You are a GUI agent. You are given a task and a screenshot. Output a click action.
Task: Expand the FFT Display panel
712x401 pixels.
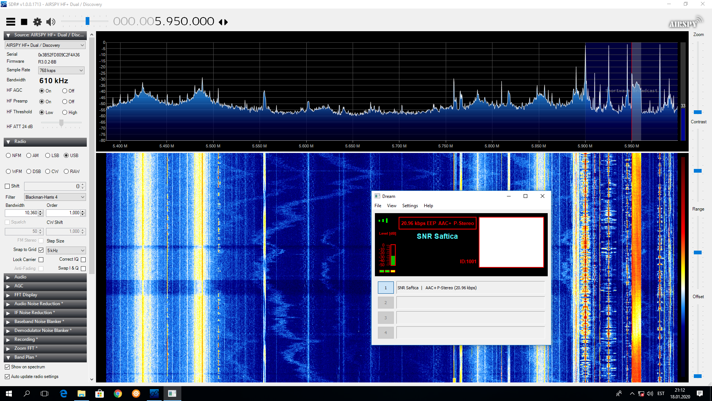[x=26, y=295]
